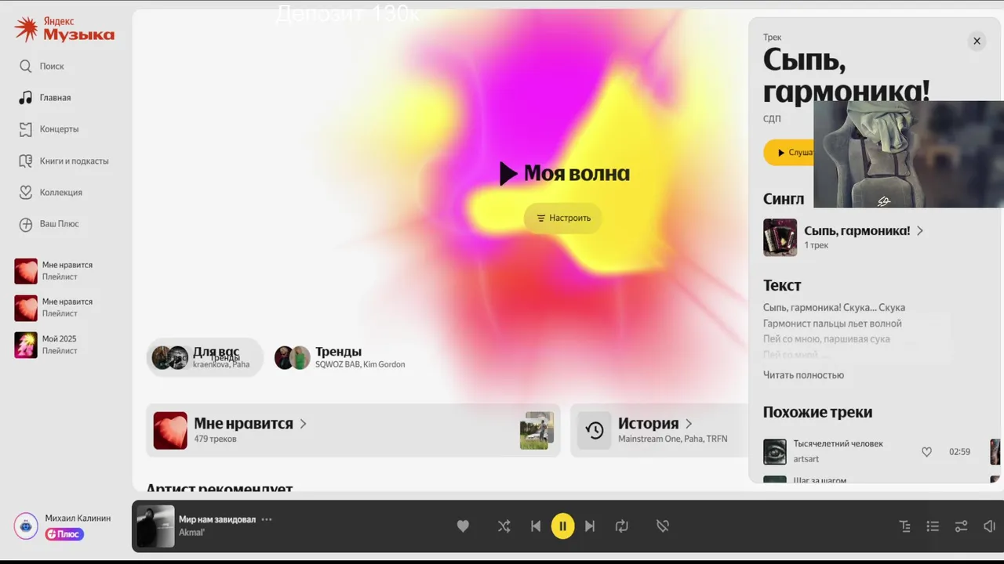Click the artist Akmal' in the player
This screenshot has width=1004, height=564.
pos(191,533)
